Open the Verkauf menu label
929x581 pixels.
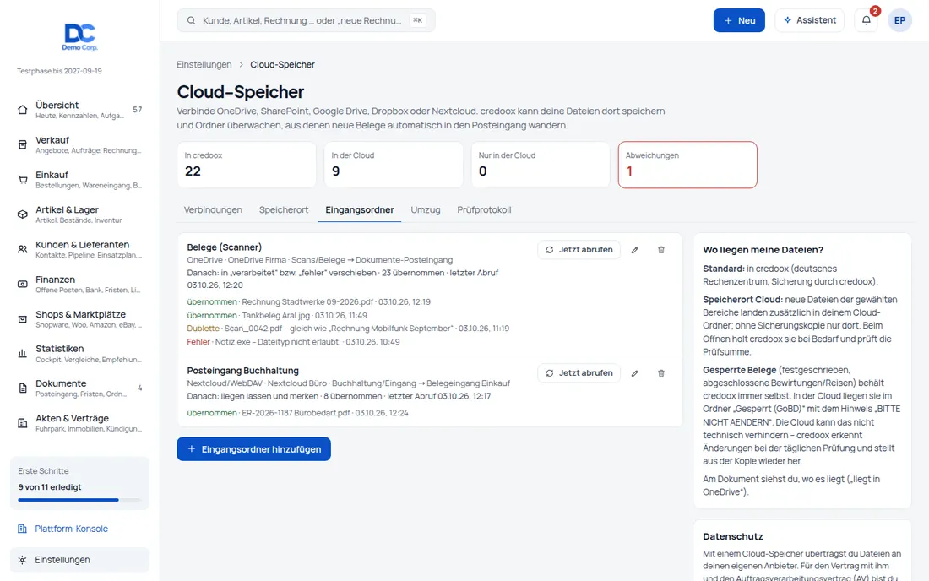52,140
